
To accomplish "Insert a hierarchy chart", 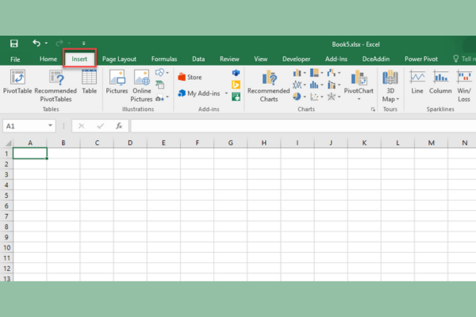I will pos(317,73).
